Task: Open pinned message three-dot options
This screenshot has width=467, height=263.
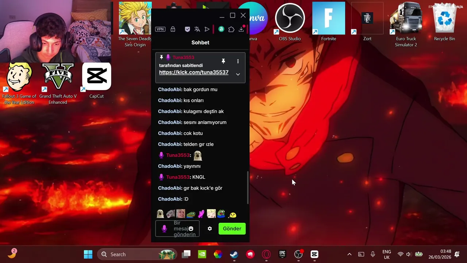Action: [x=238, y=61]
